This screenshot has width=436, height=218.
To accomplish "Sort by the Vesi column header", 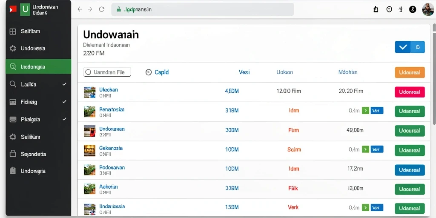I will click(244, 72).
